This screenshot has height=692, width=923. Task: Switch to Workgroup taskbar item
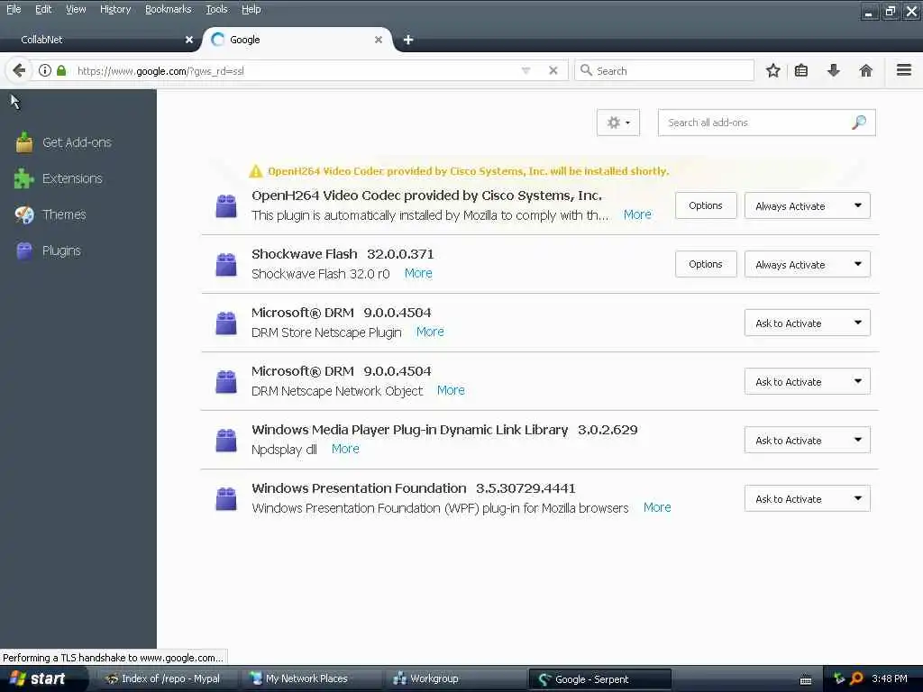pos(453,678)
